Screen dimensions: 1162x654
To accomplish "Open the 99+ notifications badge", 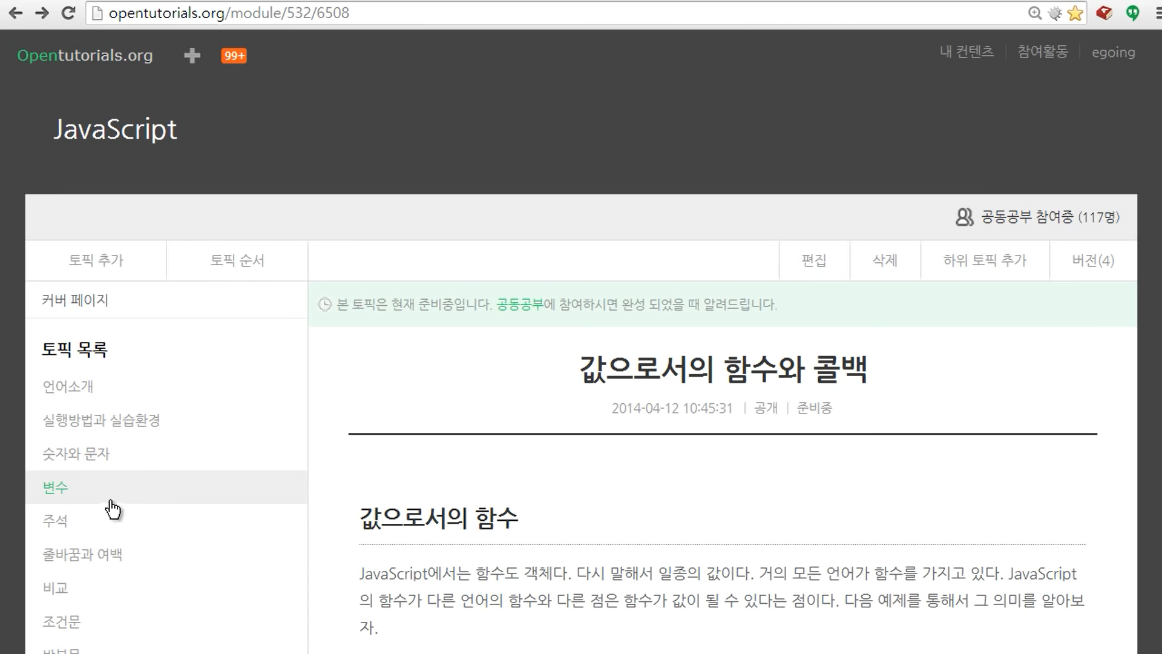I will click(x=234, y=56).
